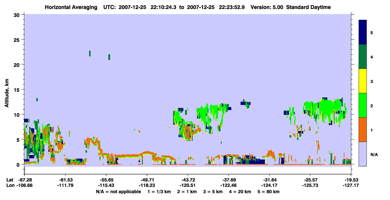390x200 pixels.
Task: Click longitude value '-106.66'
Action: click(25, 185)
